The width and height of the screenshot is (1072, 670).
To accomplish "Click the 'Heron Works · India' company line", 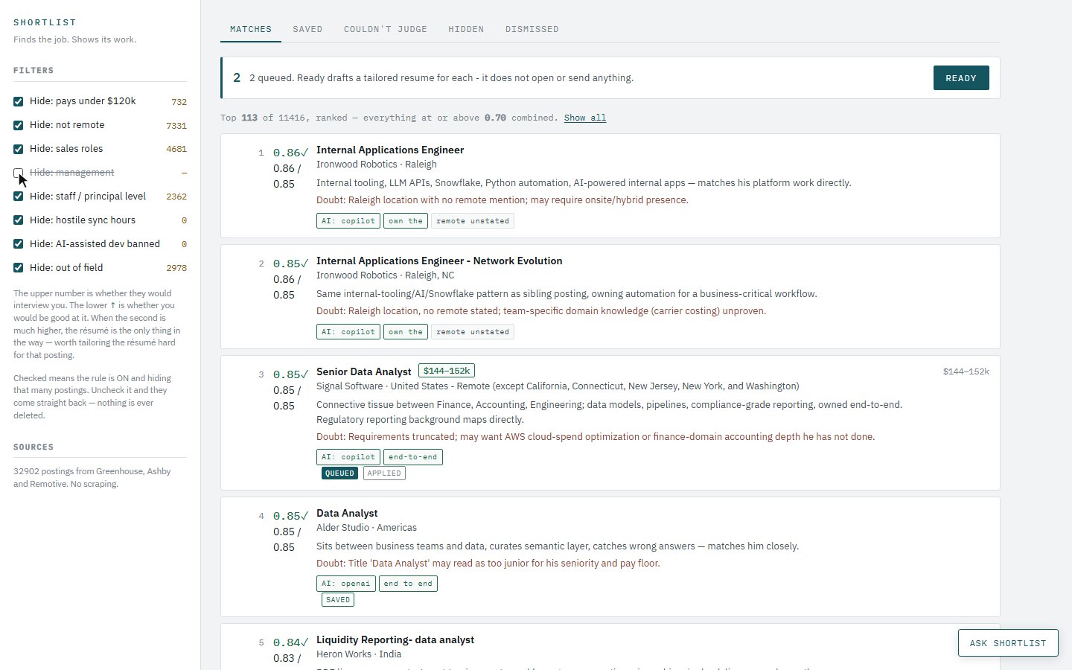I will click(359, 654).
